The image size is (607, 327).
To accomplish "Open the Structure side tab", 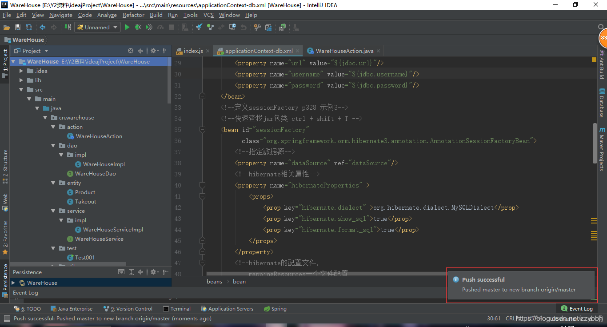I will pos(5,167).
